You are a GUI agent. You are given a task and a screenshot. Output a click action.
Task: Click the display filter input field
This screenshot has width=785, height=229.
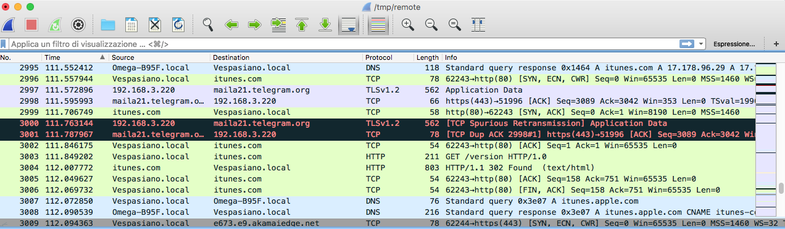(x=343, y=44)
